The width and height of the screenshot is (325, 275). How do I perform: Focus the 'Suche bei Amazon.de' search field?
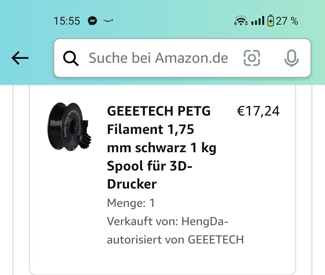tap(158, 58)
